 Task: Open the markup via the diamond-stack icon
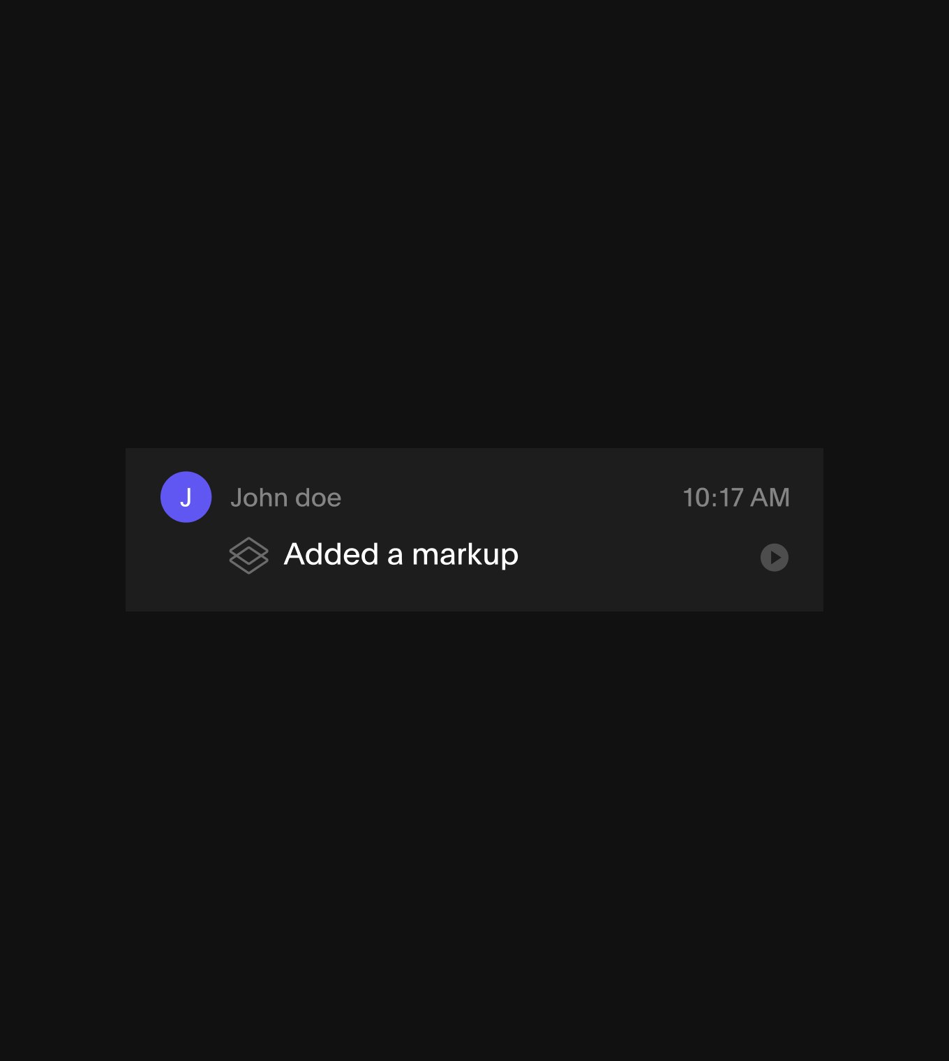[x=248, y=556]
